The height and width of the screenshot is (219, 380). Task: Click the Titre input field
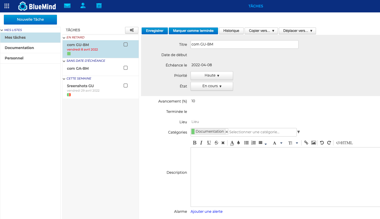pos(244,44)
